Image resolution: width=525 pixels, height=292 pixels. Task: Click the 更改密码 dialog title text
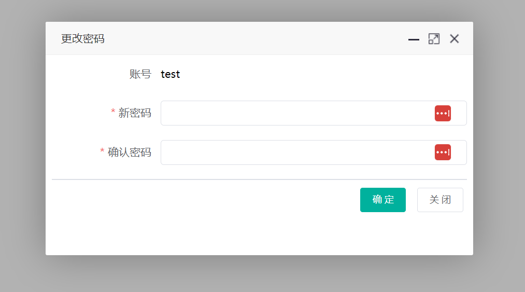pos(83,39)
